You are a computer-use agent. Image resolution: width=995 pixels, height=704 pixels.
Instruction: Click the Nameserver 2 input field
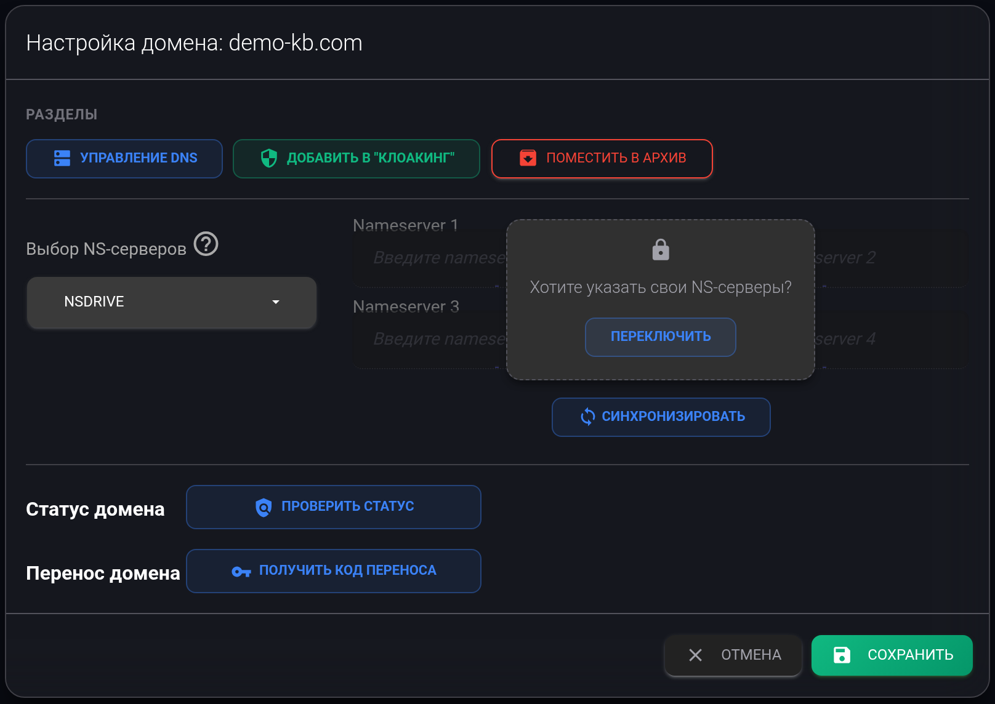891,258
